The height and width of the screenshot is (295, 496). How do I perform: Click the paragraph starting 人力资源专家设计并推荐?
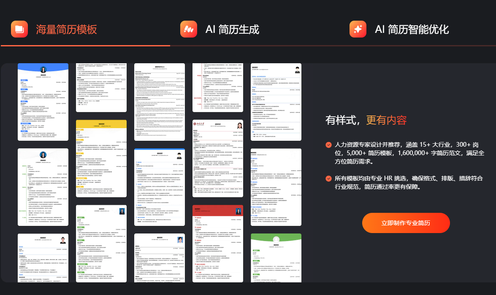[x=409, y=153]
